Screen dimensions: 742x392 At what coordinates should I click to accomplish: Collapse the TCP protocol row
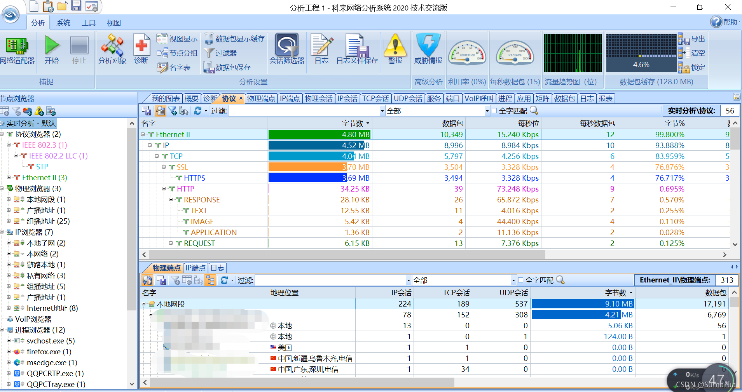click(157, 156)
